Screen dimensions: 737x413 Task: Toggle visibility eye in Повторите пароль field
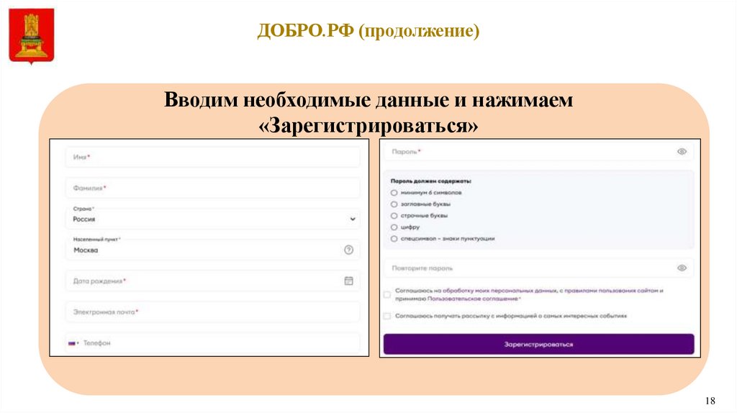(682, 268)
